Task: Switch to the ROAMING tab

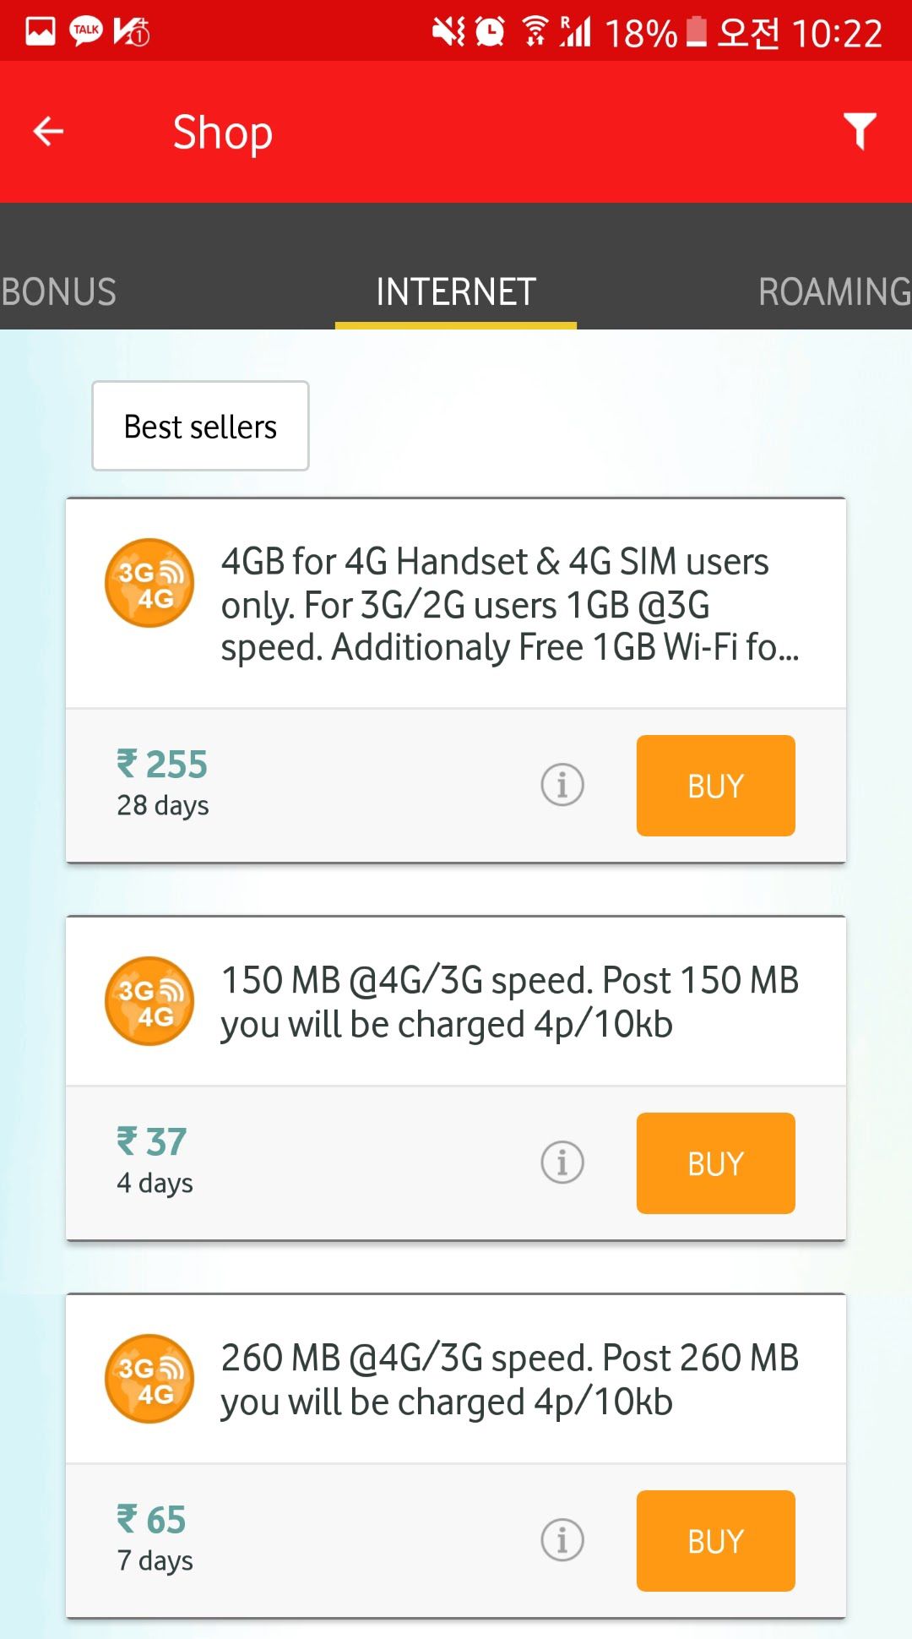Action: (834, 291)
